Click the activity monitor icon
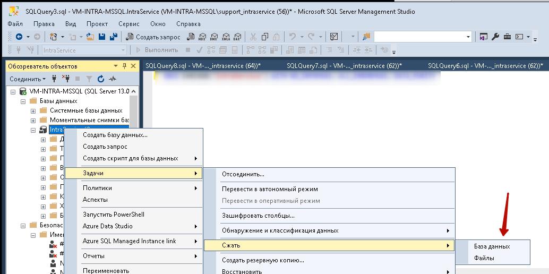The image size is (549, 274). 334,37
